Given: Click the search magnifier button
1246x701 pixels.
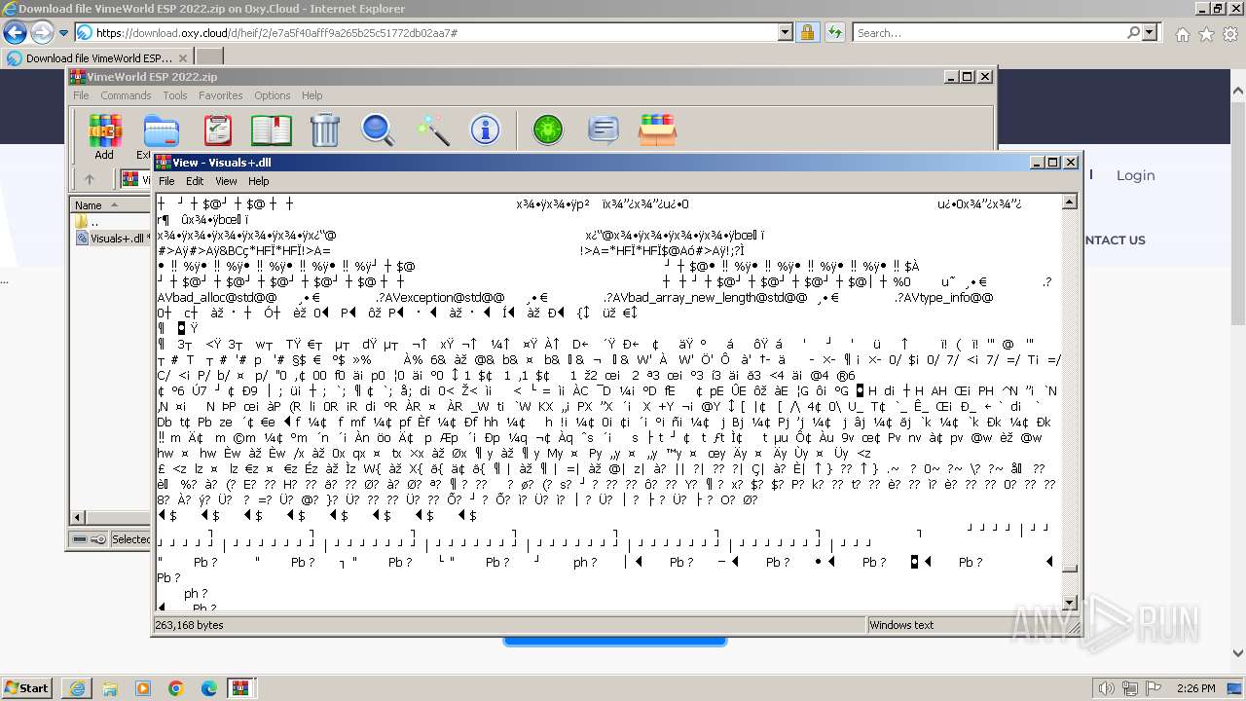Looking at the screenshot, I should point(1134,32).
